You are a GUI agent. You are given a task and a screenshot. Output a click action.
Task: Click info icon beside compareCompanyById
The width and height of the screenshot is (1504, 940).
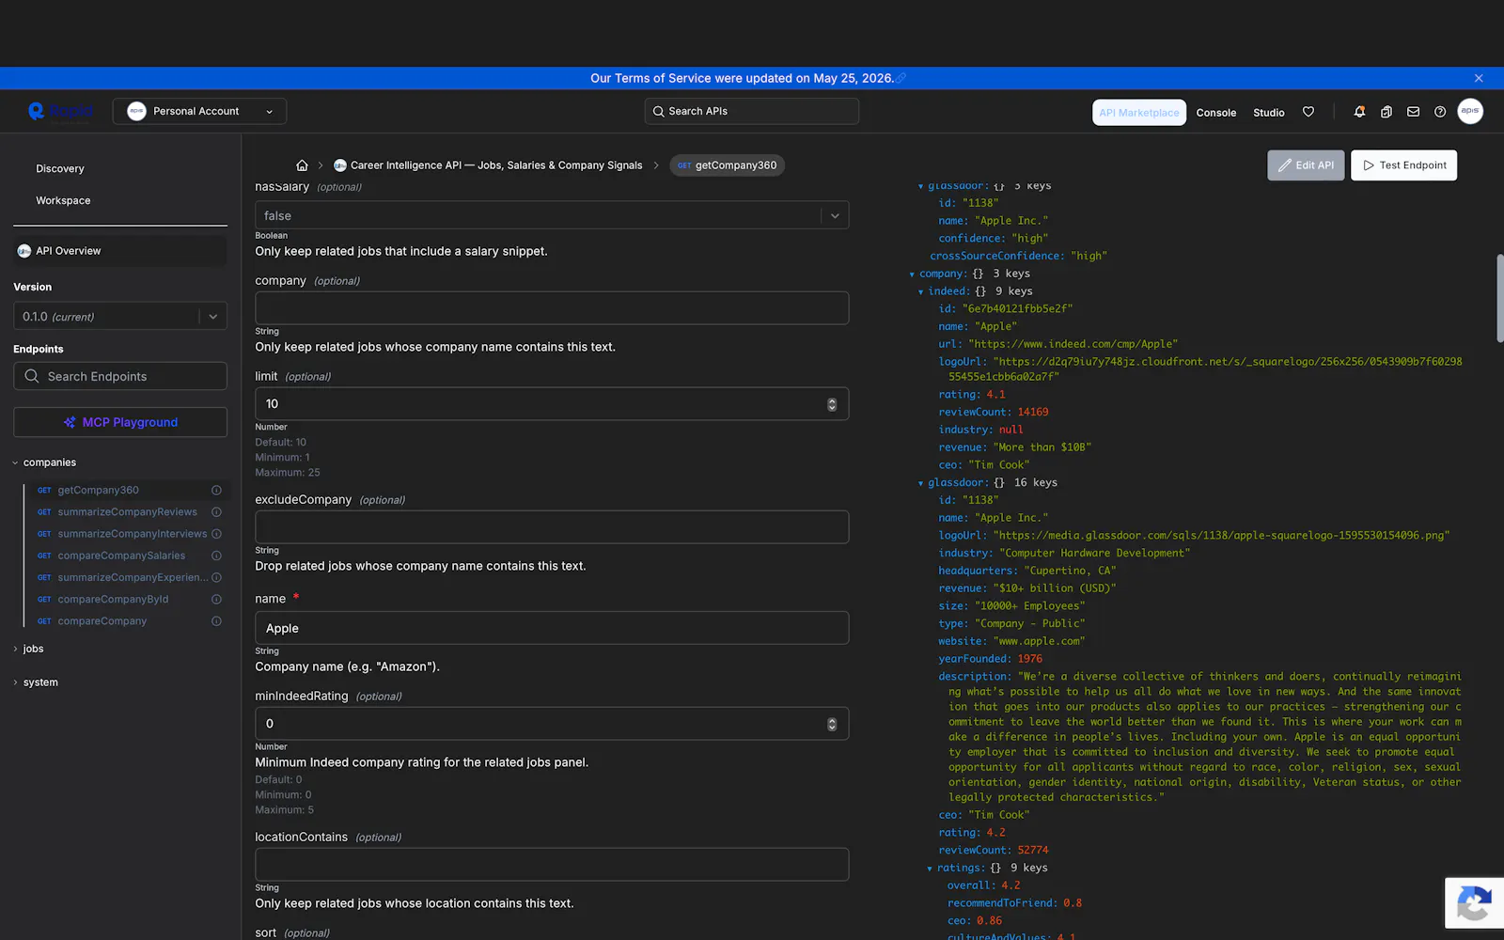click(x=216, y=600)
